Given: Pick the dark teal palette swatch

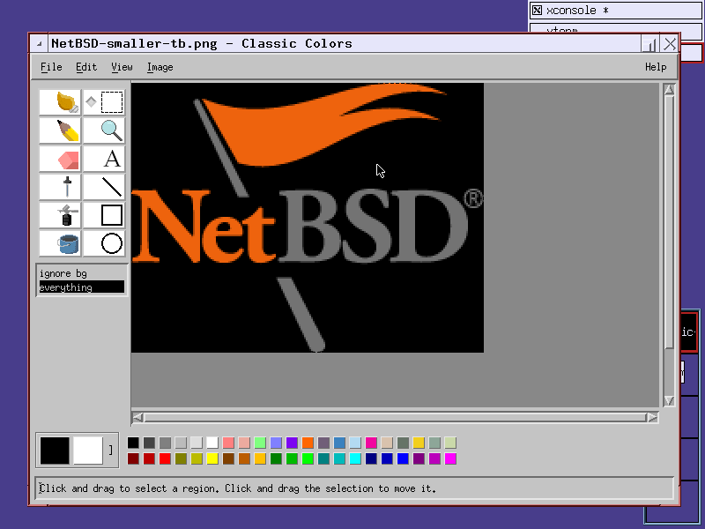Looking at the screenshot, I should click(x=323, y=458).
